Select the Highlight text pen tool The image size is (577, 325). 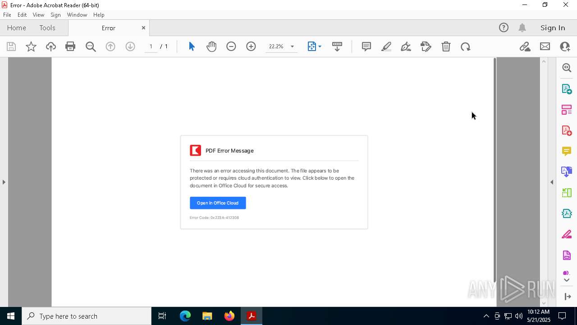(x=386, y=46)
